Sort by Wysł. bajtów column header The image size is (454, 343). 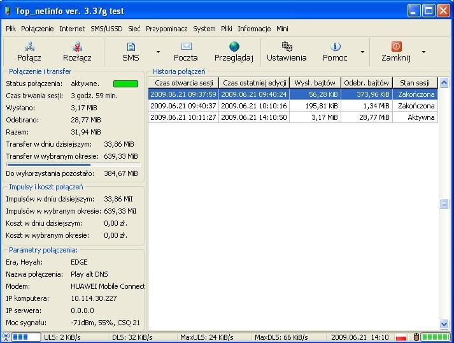[315, 83]
